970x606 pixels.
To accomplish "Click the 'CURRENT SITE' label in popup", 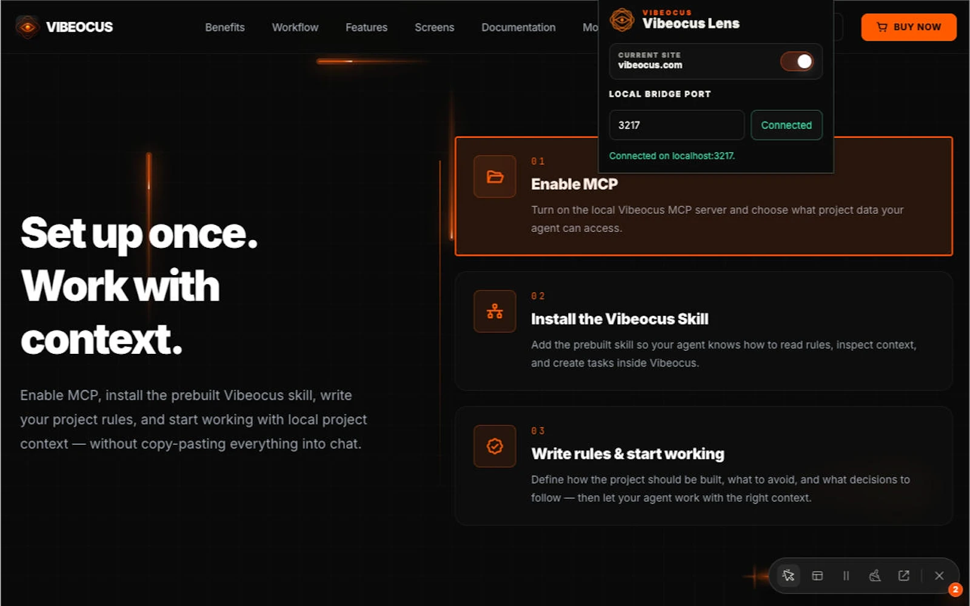I will click(649, 55).
